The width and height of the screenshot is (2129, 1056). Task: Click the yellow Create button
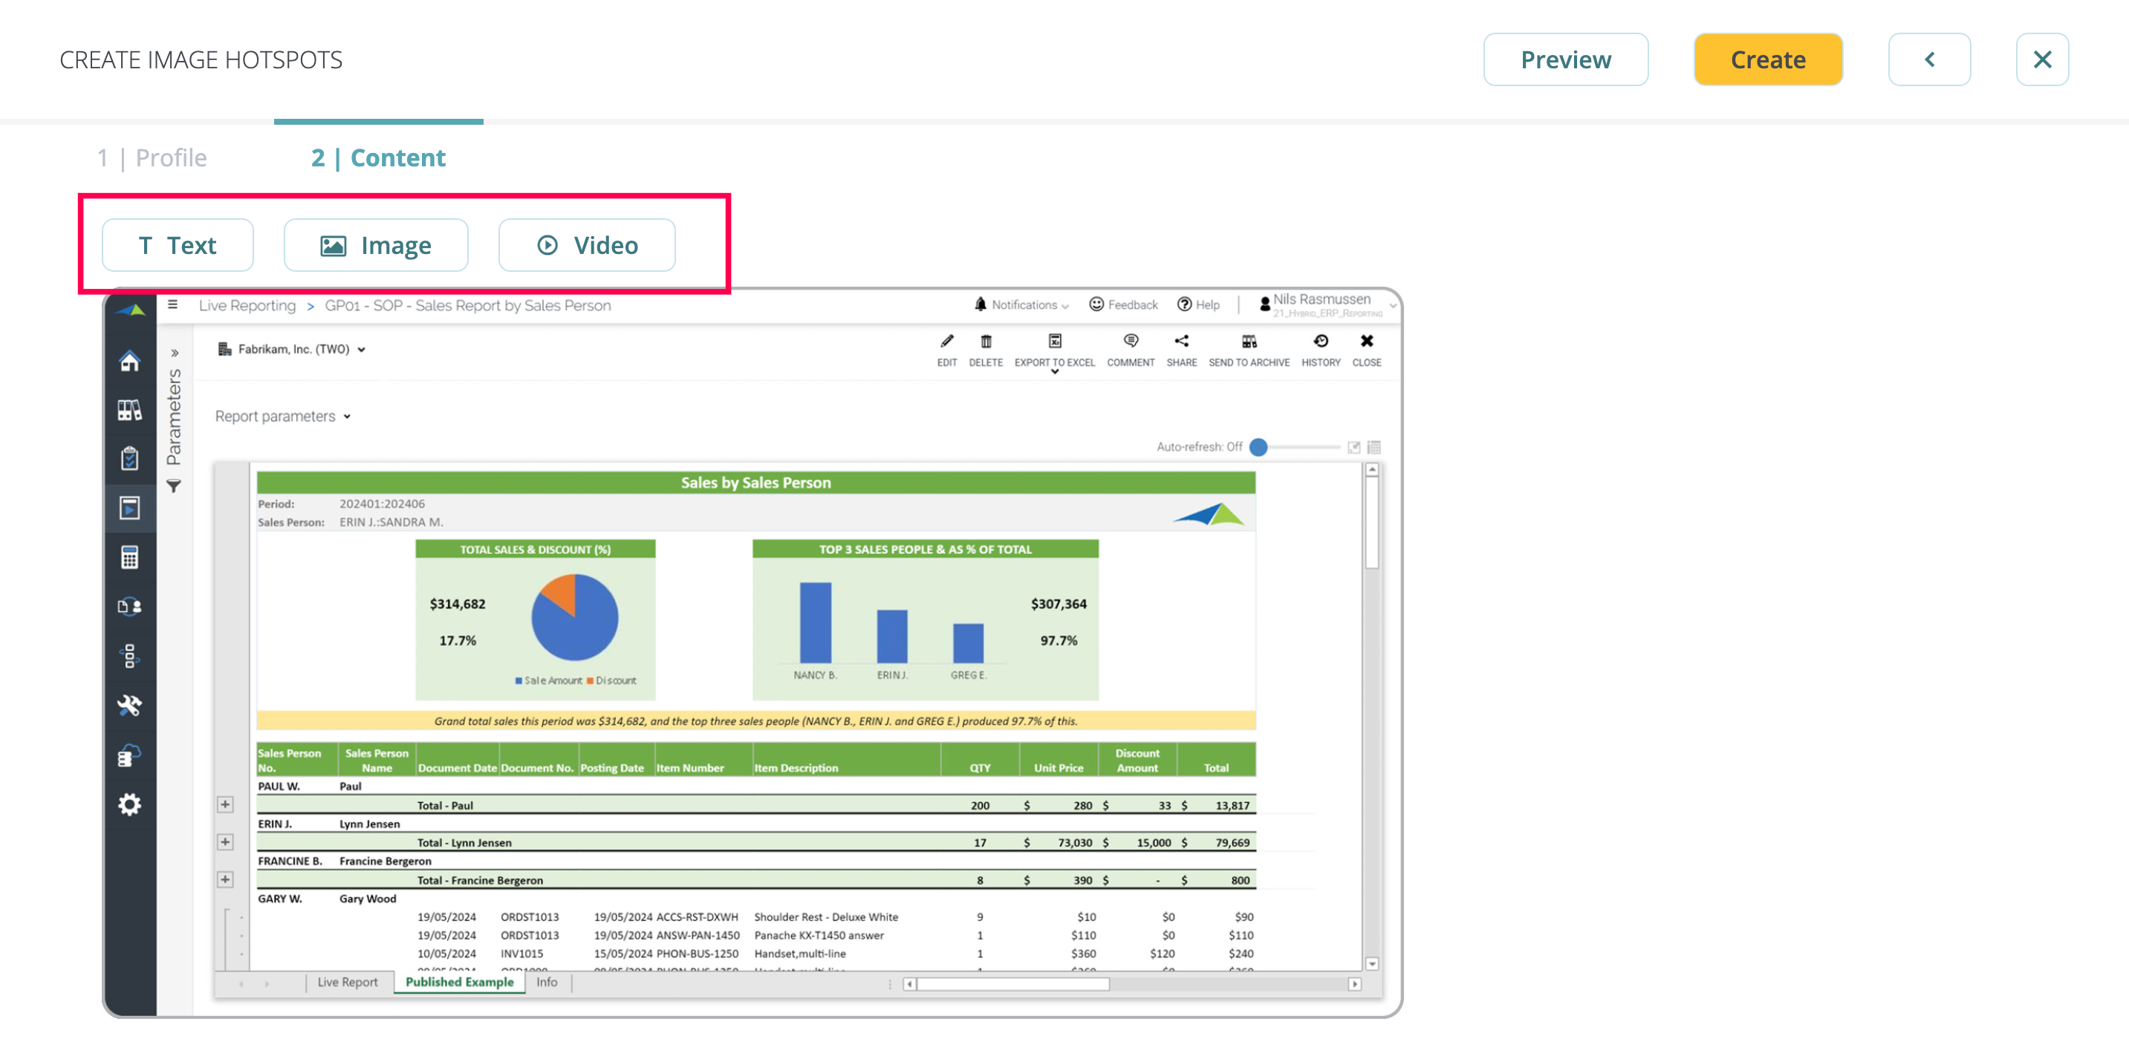(1767, 59)
